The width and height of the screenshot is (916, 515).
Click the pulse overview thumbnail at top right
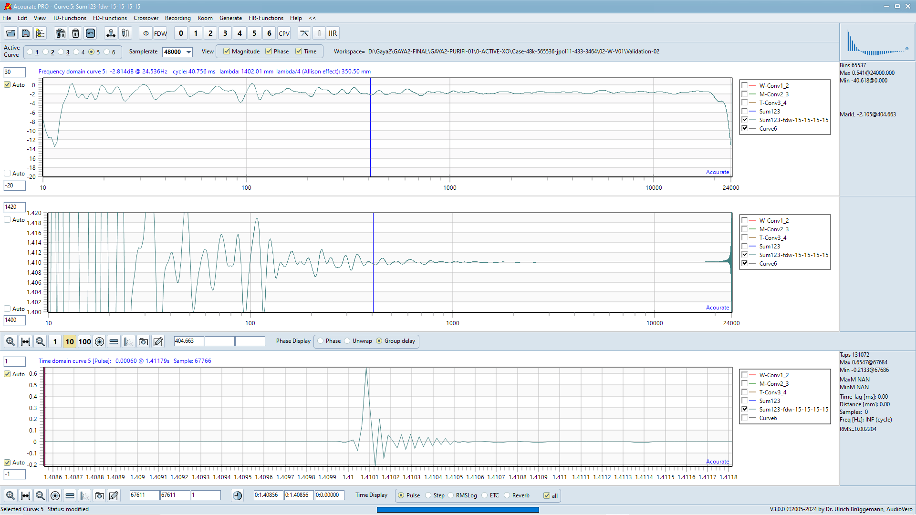coord(877,42)
